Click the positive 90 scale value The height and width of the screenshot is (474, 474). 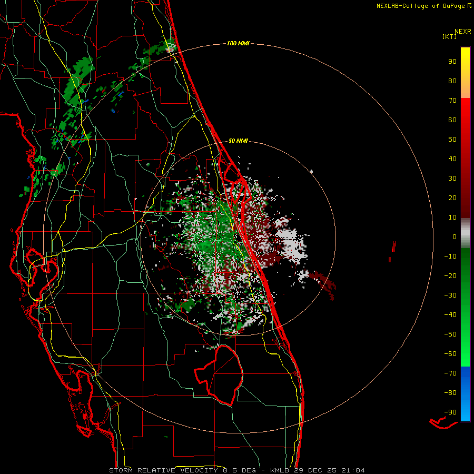(452, 62)
